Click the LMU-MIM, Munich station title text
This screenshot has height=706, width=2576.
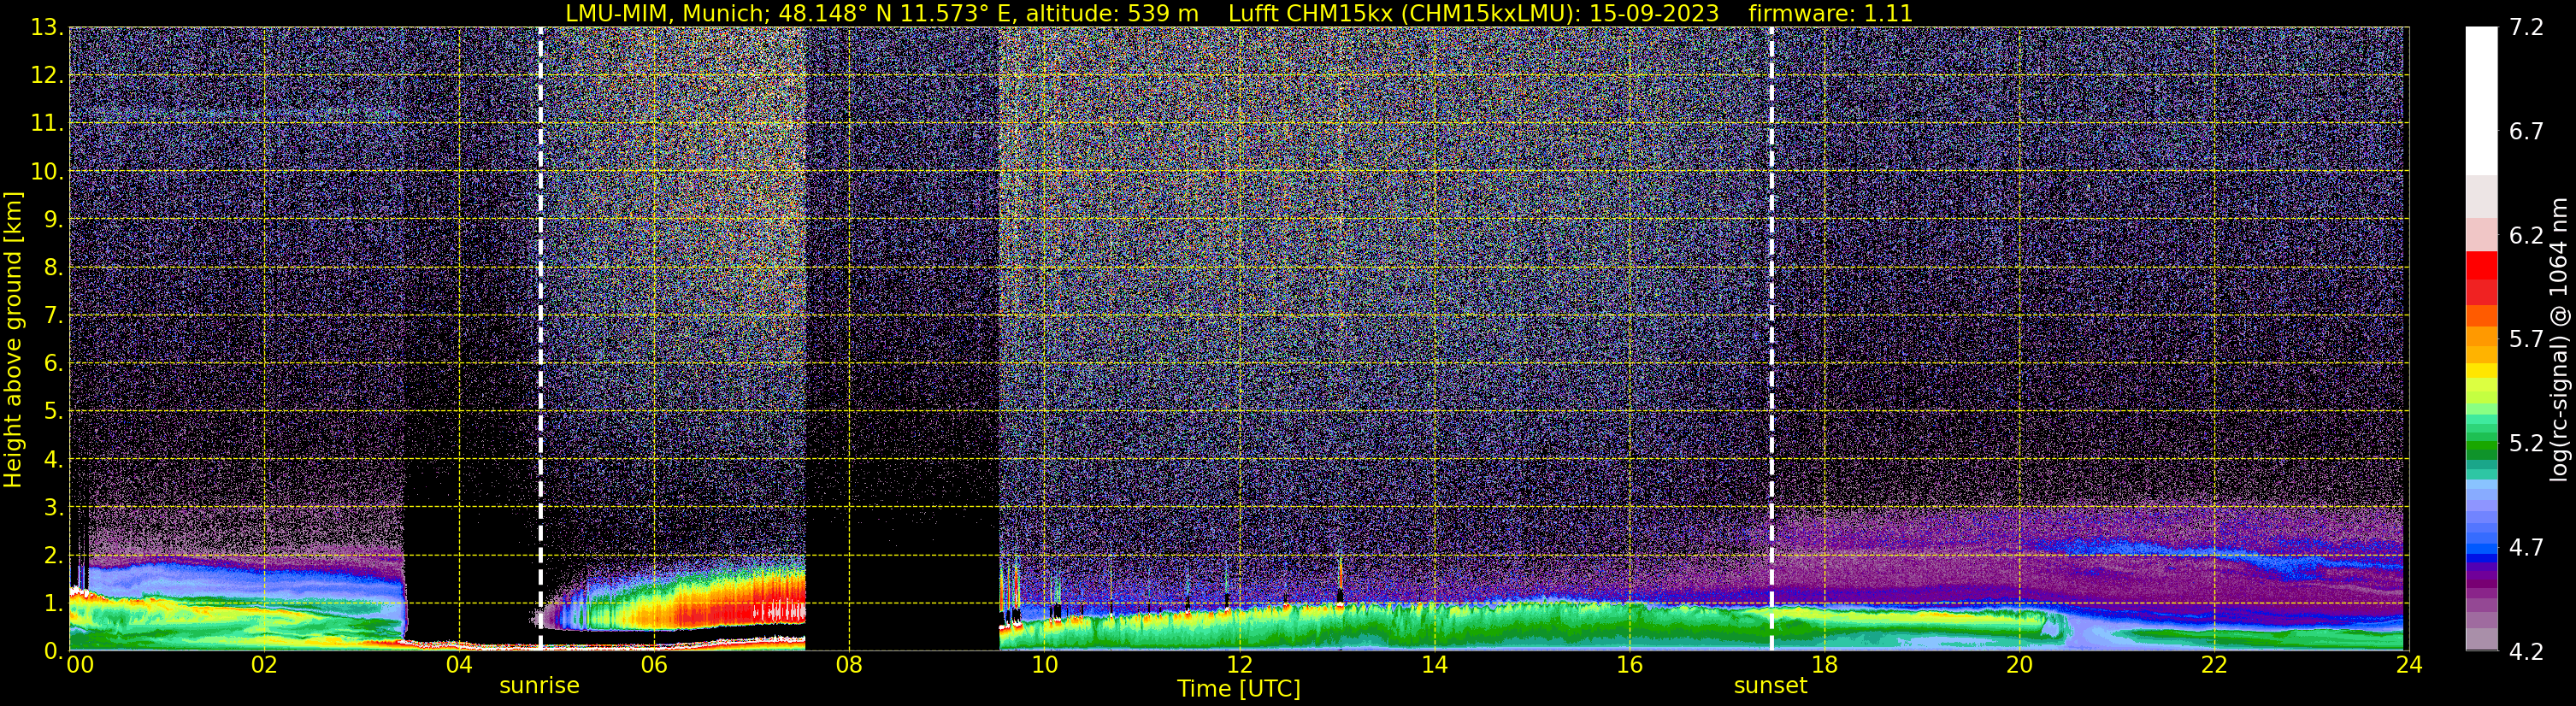click(667, 13)
